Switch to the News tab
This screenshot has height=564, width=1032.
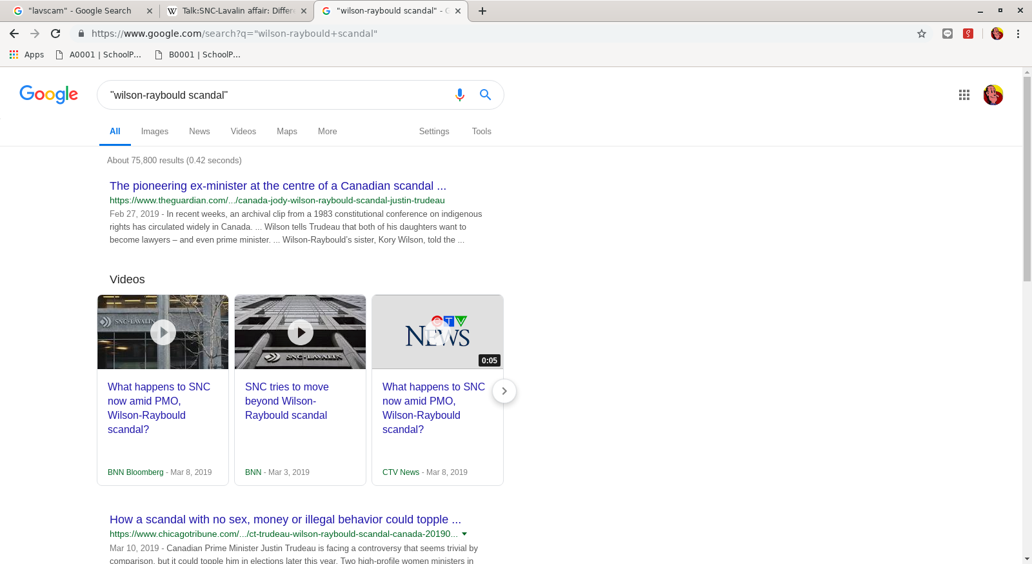(x=199, y=131)
